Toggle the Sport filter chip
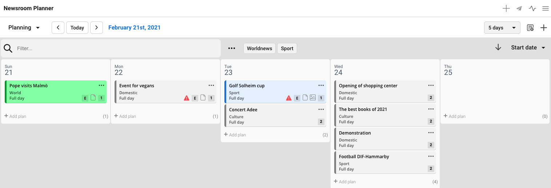Image resolution: width=551 pixels, height=188 pixels. click(287, 48)
